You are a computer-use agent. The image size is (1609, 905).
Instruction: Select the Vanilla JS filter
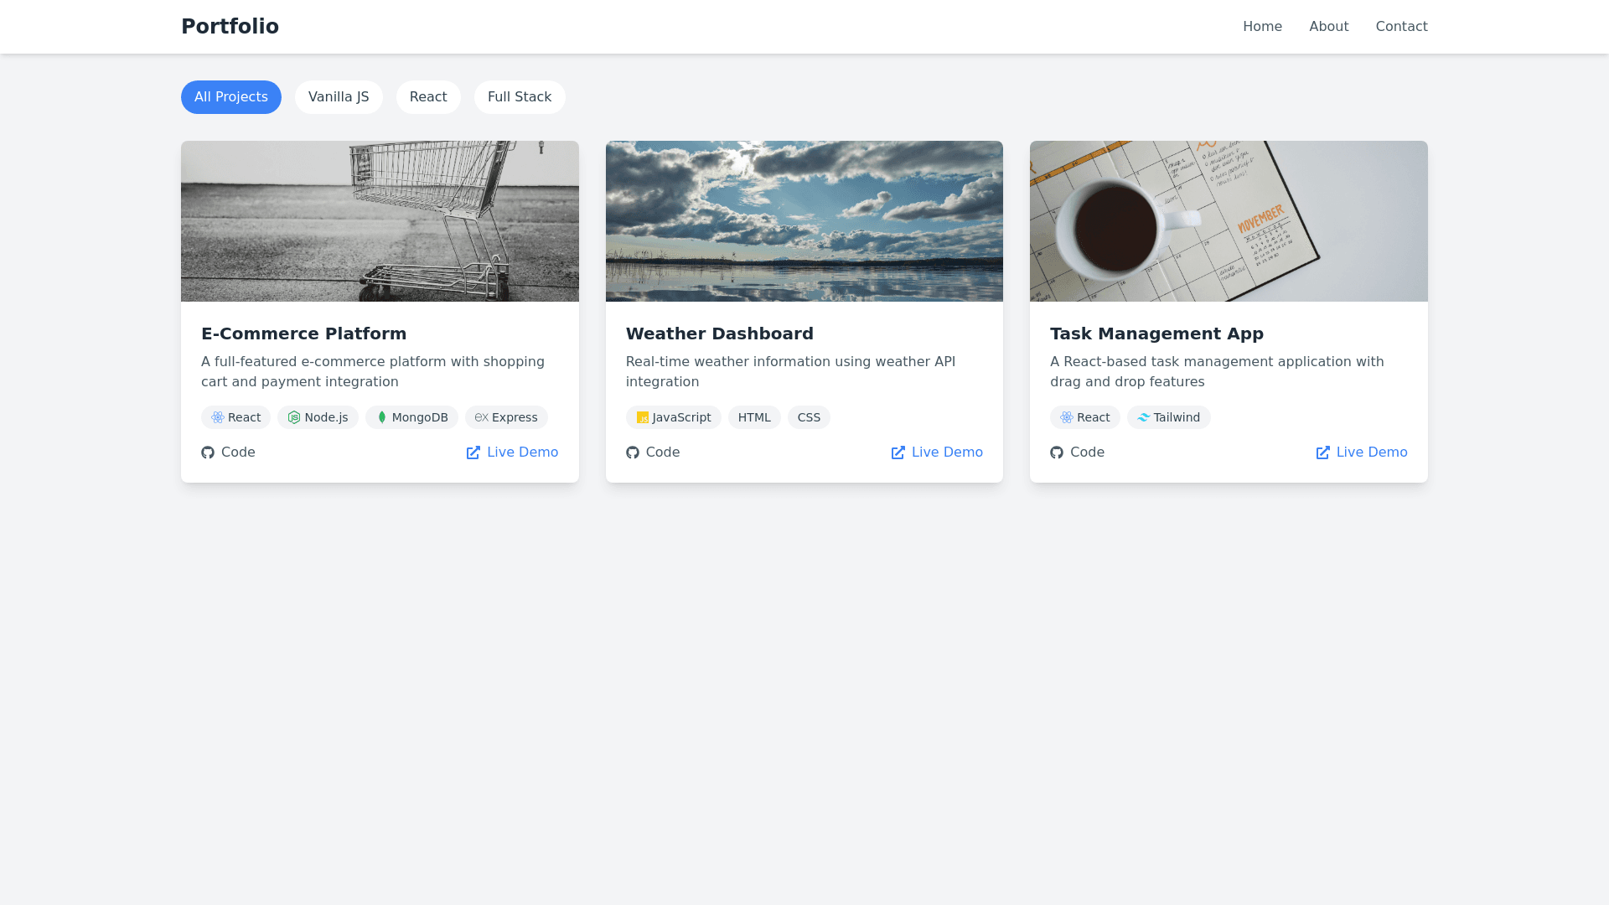coord(339,97)
